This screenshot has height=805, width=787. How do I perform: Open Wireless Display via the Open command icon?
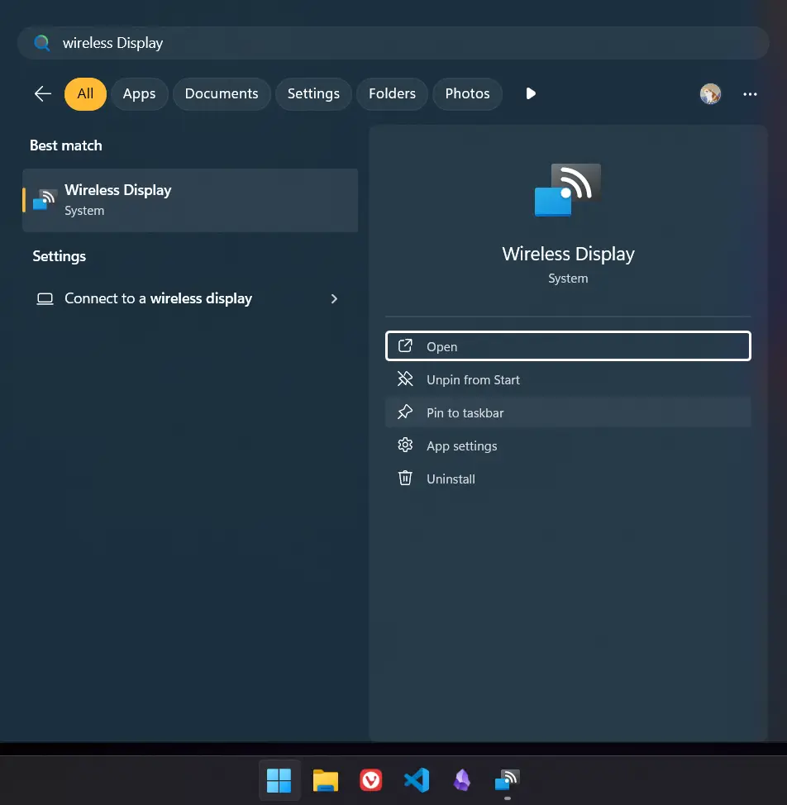point(405,345)
